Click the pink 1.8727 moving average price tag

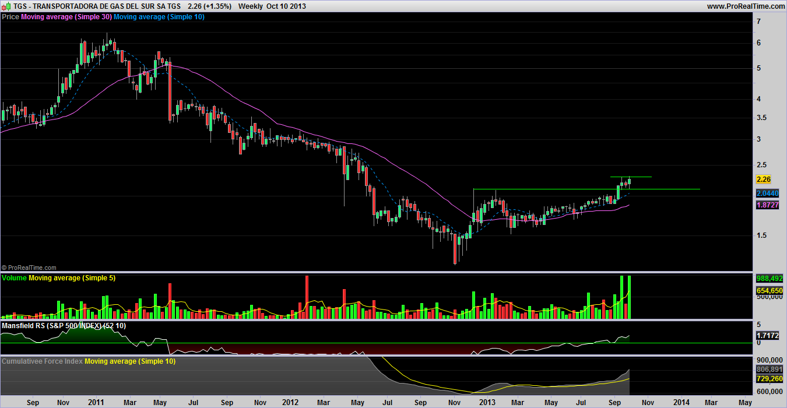point(767,206)
